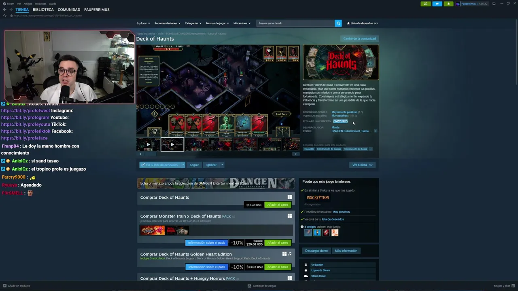Image resolution: width=518 pixels, height=291 pixels.
Task: Click the blue store search magnifier button
Action: tap(338, 23)
